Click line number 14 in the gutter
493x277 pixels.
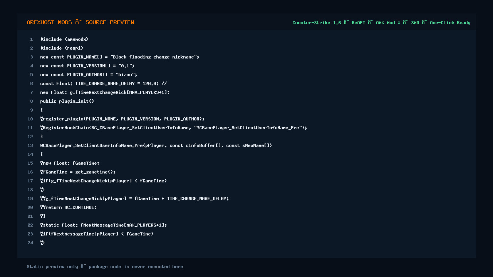(30, 154)
